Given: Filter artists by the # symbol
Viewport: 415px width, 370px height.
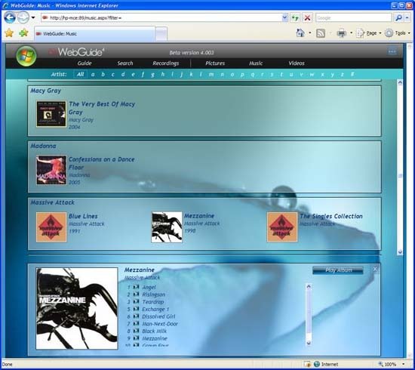Looking at the screenshot, I should 352,75.
